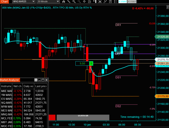Open the MNQ MAR25 instrument dropdown
This screenshot has width=169, height=128.
point(24,2)
